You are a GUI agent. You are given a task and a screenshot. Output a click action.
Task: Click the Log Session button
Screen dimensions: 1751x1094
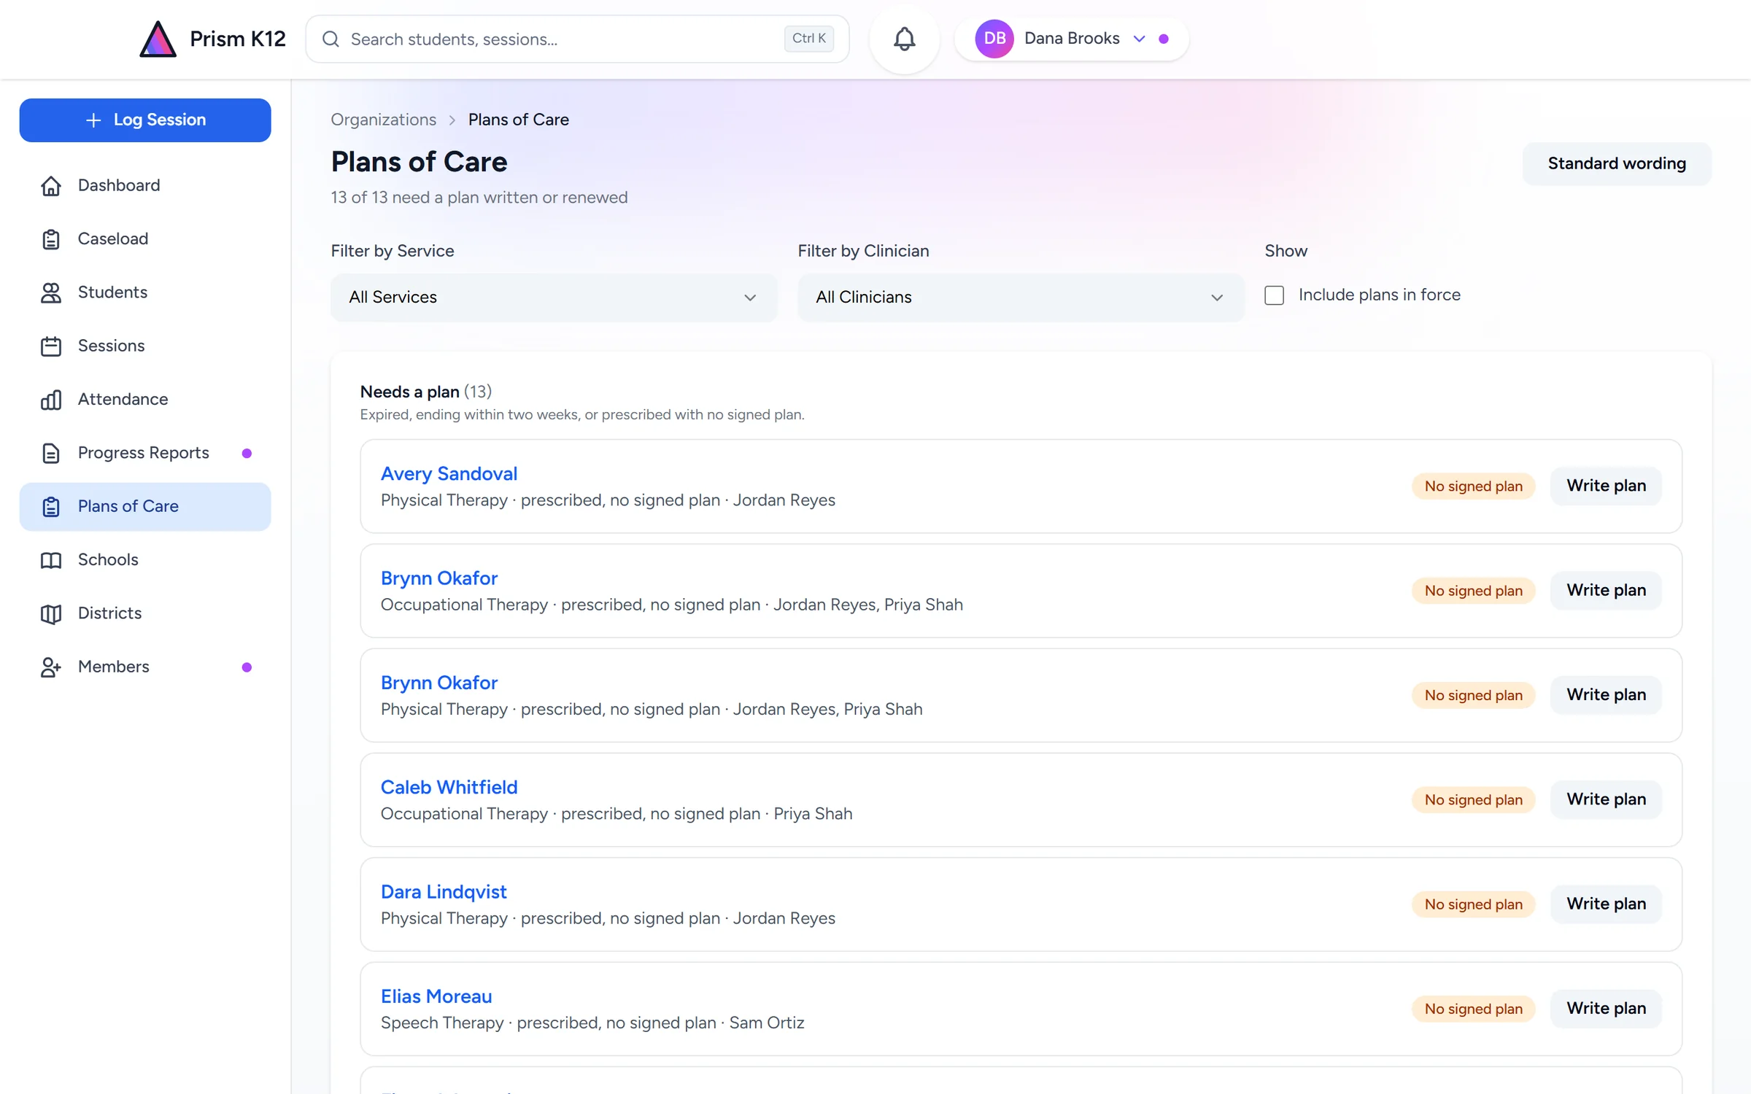[145, 120]
